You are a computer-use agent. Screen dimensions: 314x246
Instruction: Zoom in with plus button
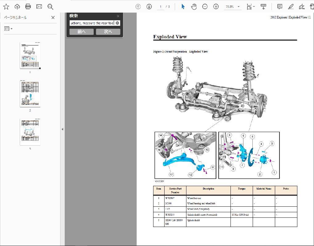[x=216, y=6]
